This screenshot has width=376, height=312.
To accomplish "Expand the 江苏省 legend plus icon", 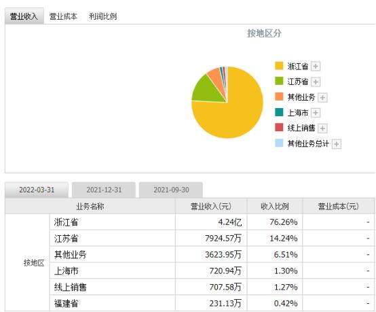I will (316, 82).
